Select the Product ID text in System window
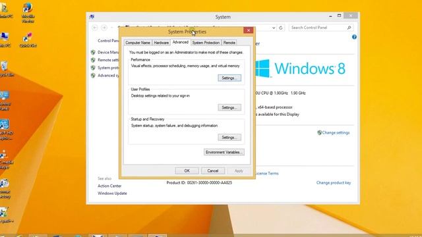 [x=199, y=183]
